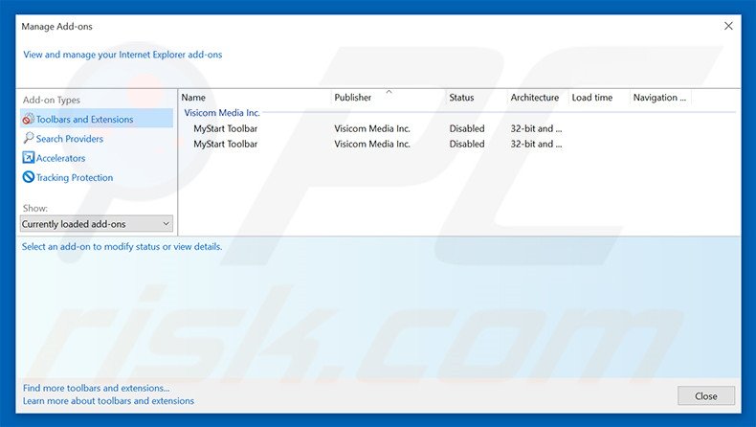Select Search Providers add-on type
756x427 pixels.
[70, 139]
